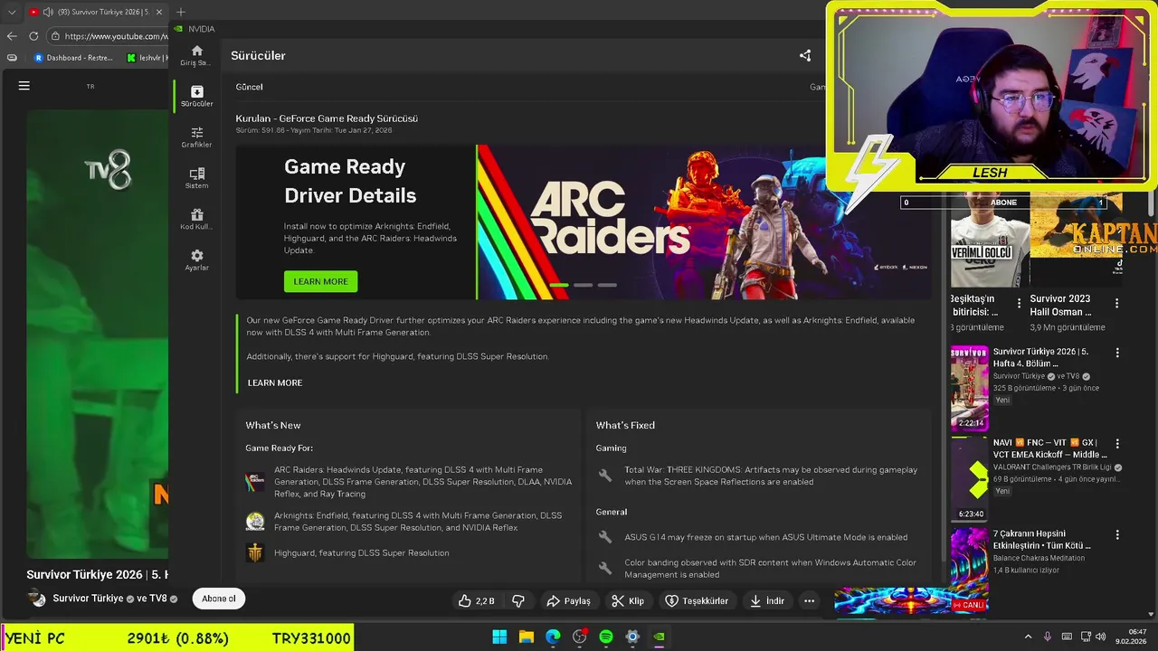Open the Windows Start menu

[x=499, y=637]
